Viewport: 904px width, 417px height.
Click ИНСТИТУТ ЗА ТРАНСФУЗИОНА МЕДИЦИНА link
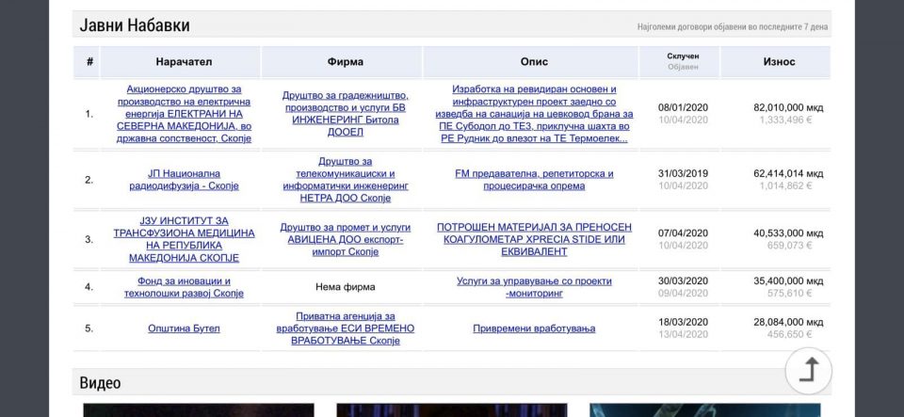pos(184,239)
